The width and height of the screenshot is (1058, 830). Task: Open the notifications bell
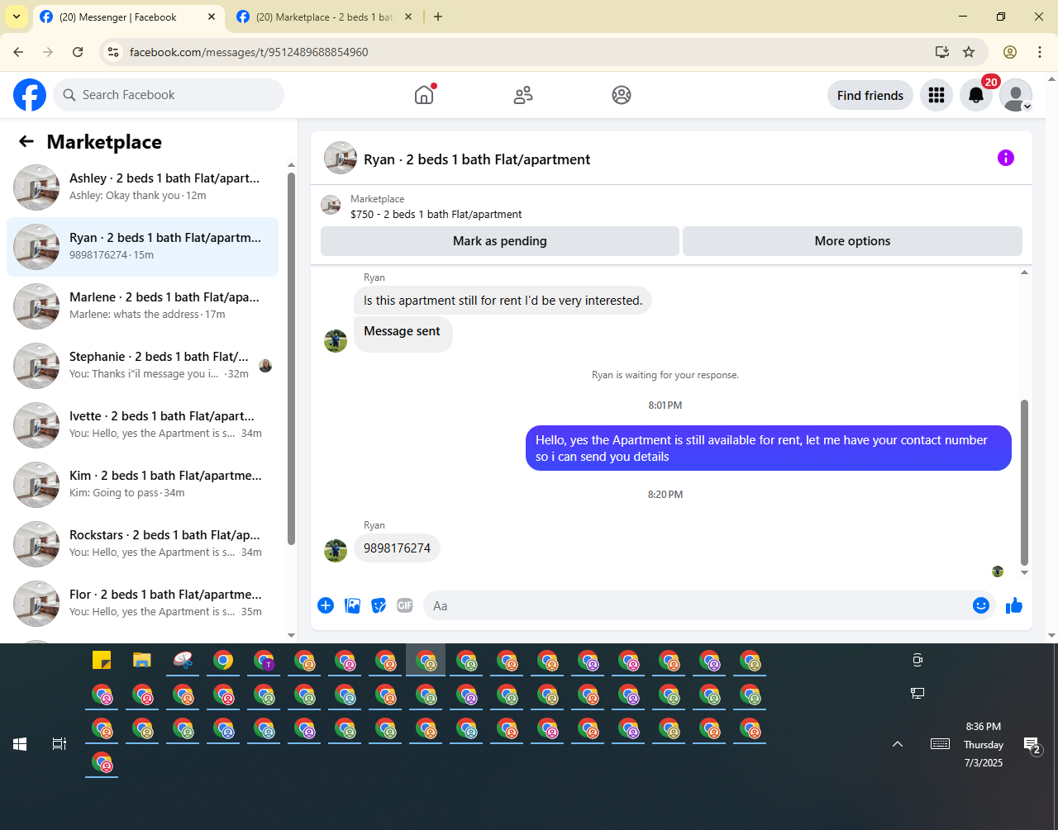(976, 96)
